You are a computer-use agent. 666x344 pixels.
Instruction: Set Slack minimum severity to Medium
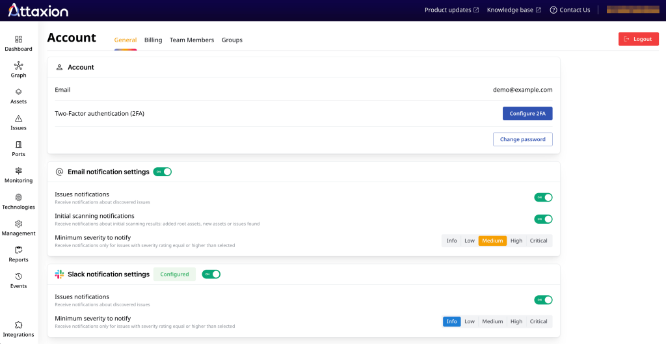pos(492,321)
